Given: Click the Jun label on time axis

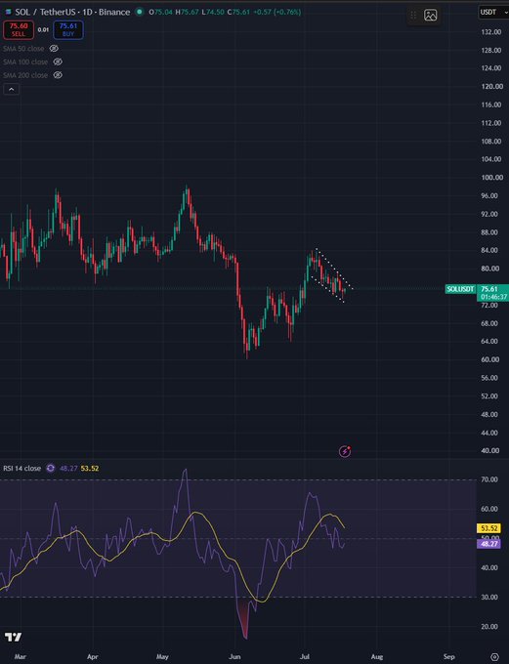Looking at the screenshot, I should click(x=234, y=657).
